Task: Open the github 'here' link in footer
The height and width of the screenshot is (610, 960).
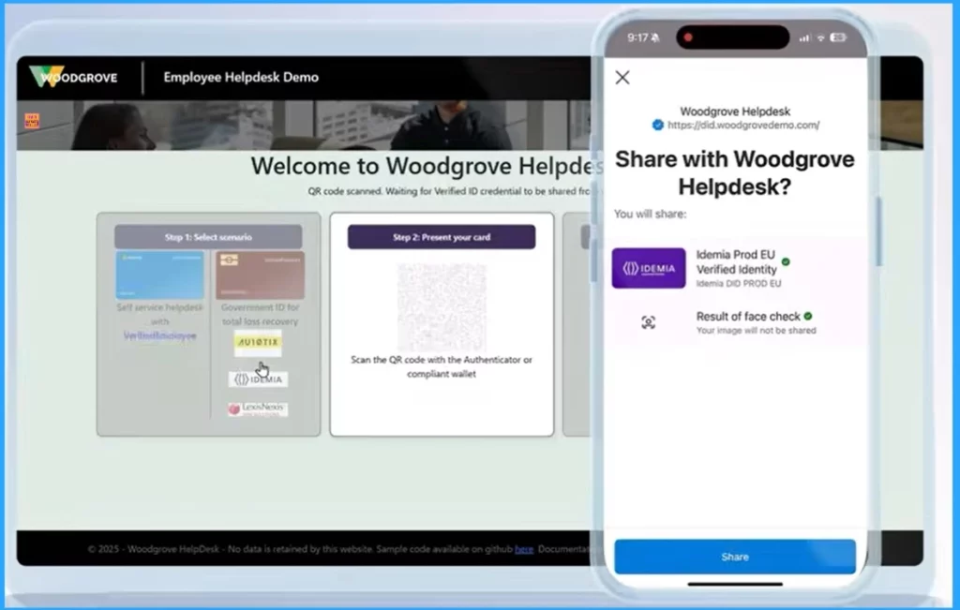Action: [x=524, y=549]
